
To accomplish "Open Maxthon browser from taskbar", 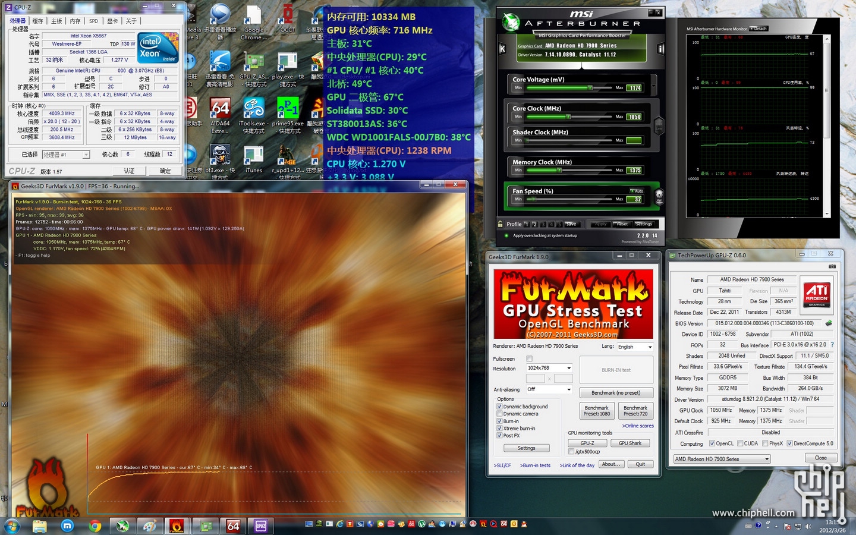I will [x=67, y=525].
